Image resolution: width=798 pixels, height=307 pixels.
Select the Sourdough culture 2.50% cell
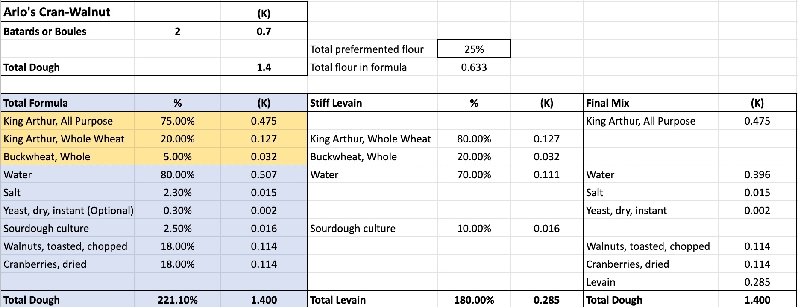[177, 229]
